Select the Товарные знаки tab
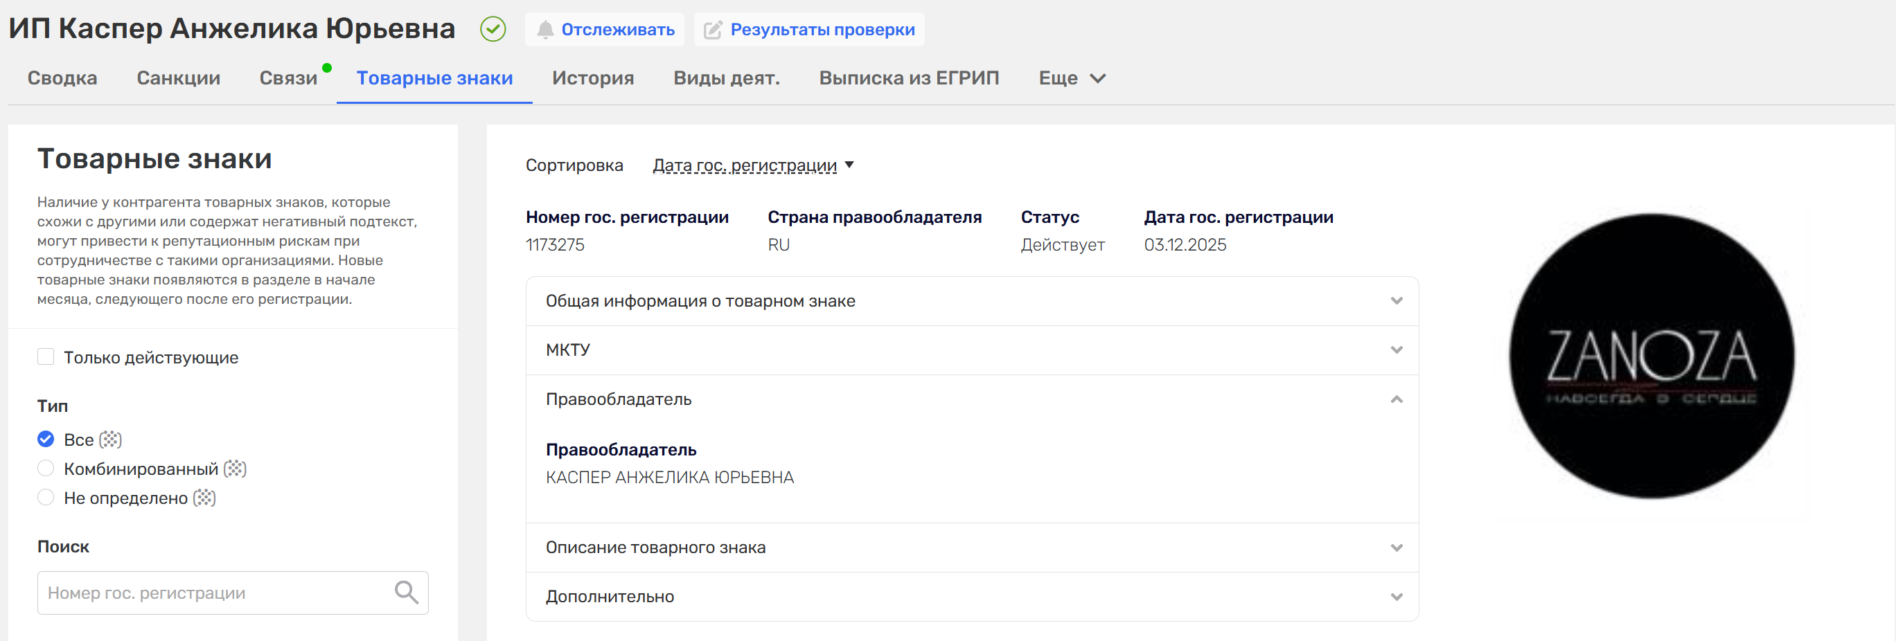This screenshot has height=641, width=1896. [434, 78]
